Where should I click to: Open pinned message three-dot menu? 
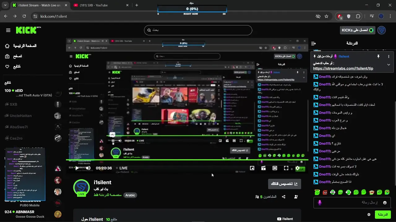point(389,56)
